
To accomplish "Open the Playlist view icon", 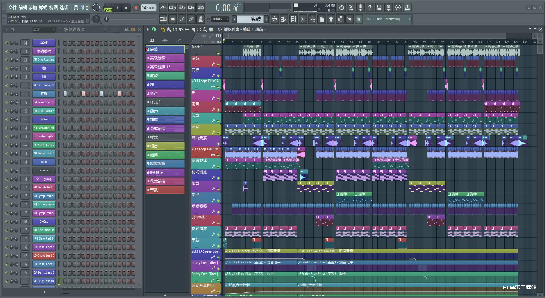I will [275, 19].
